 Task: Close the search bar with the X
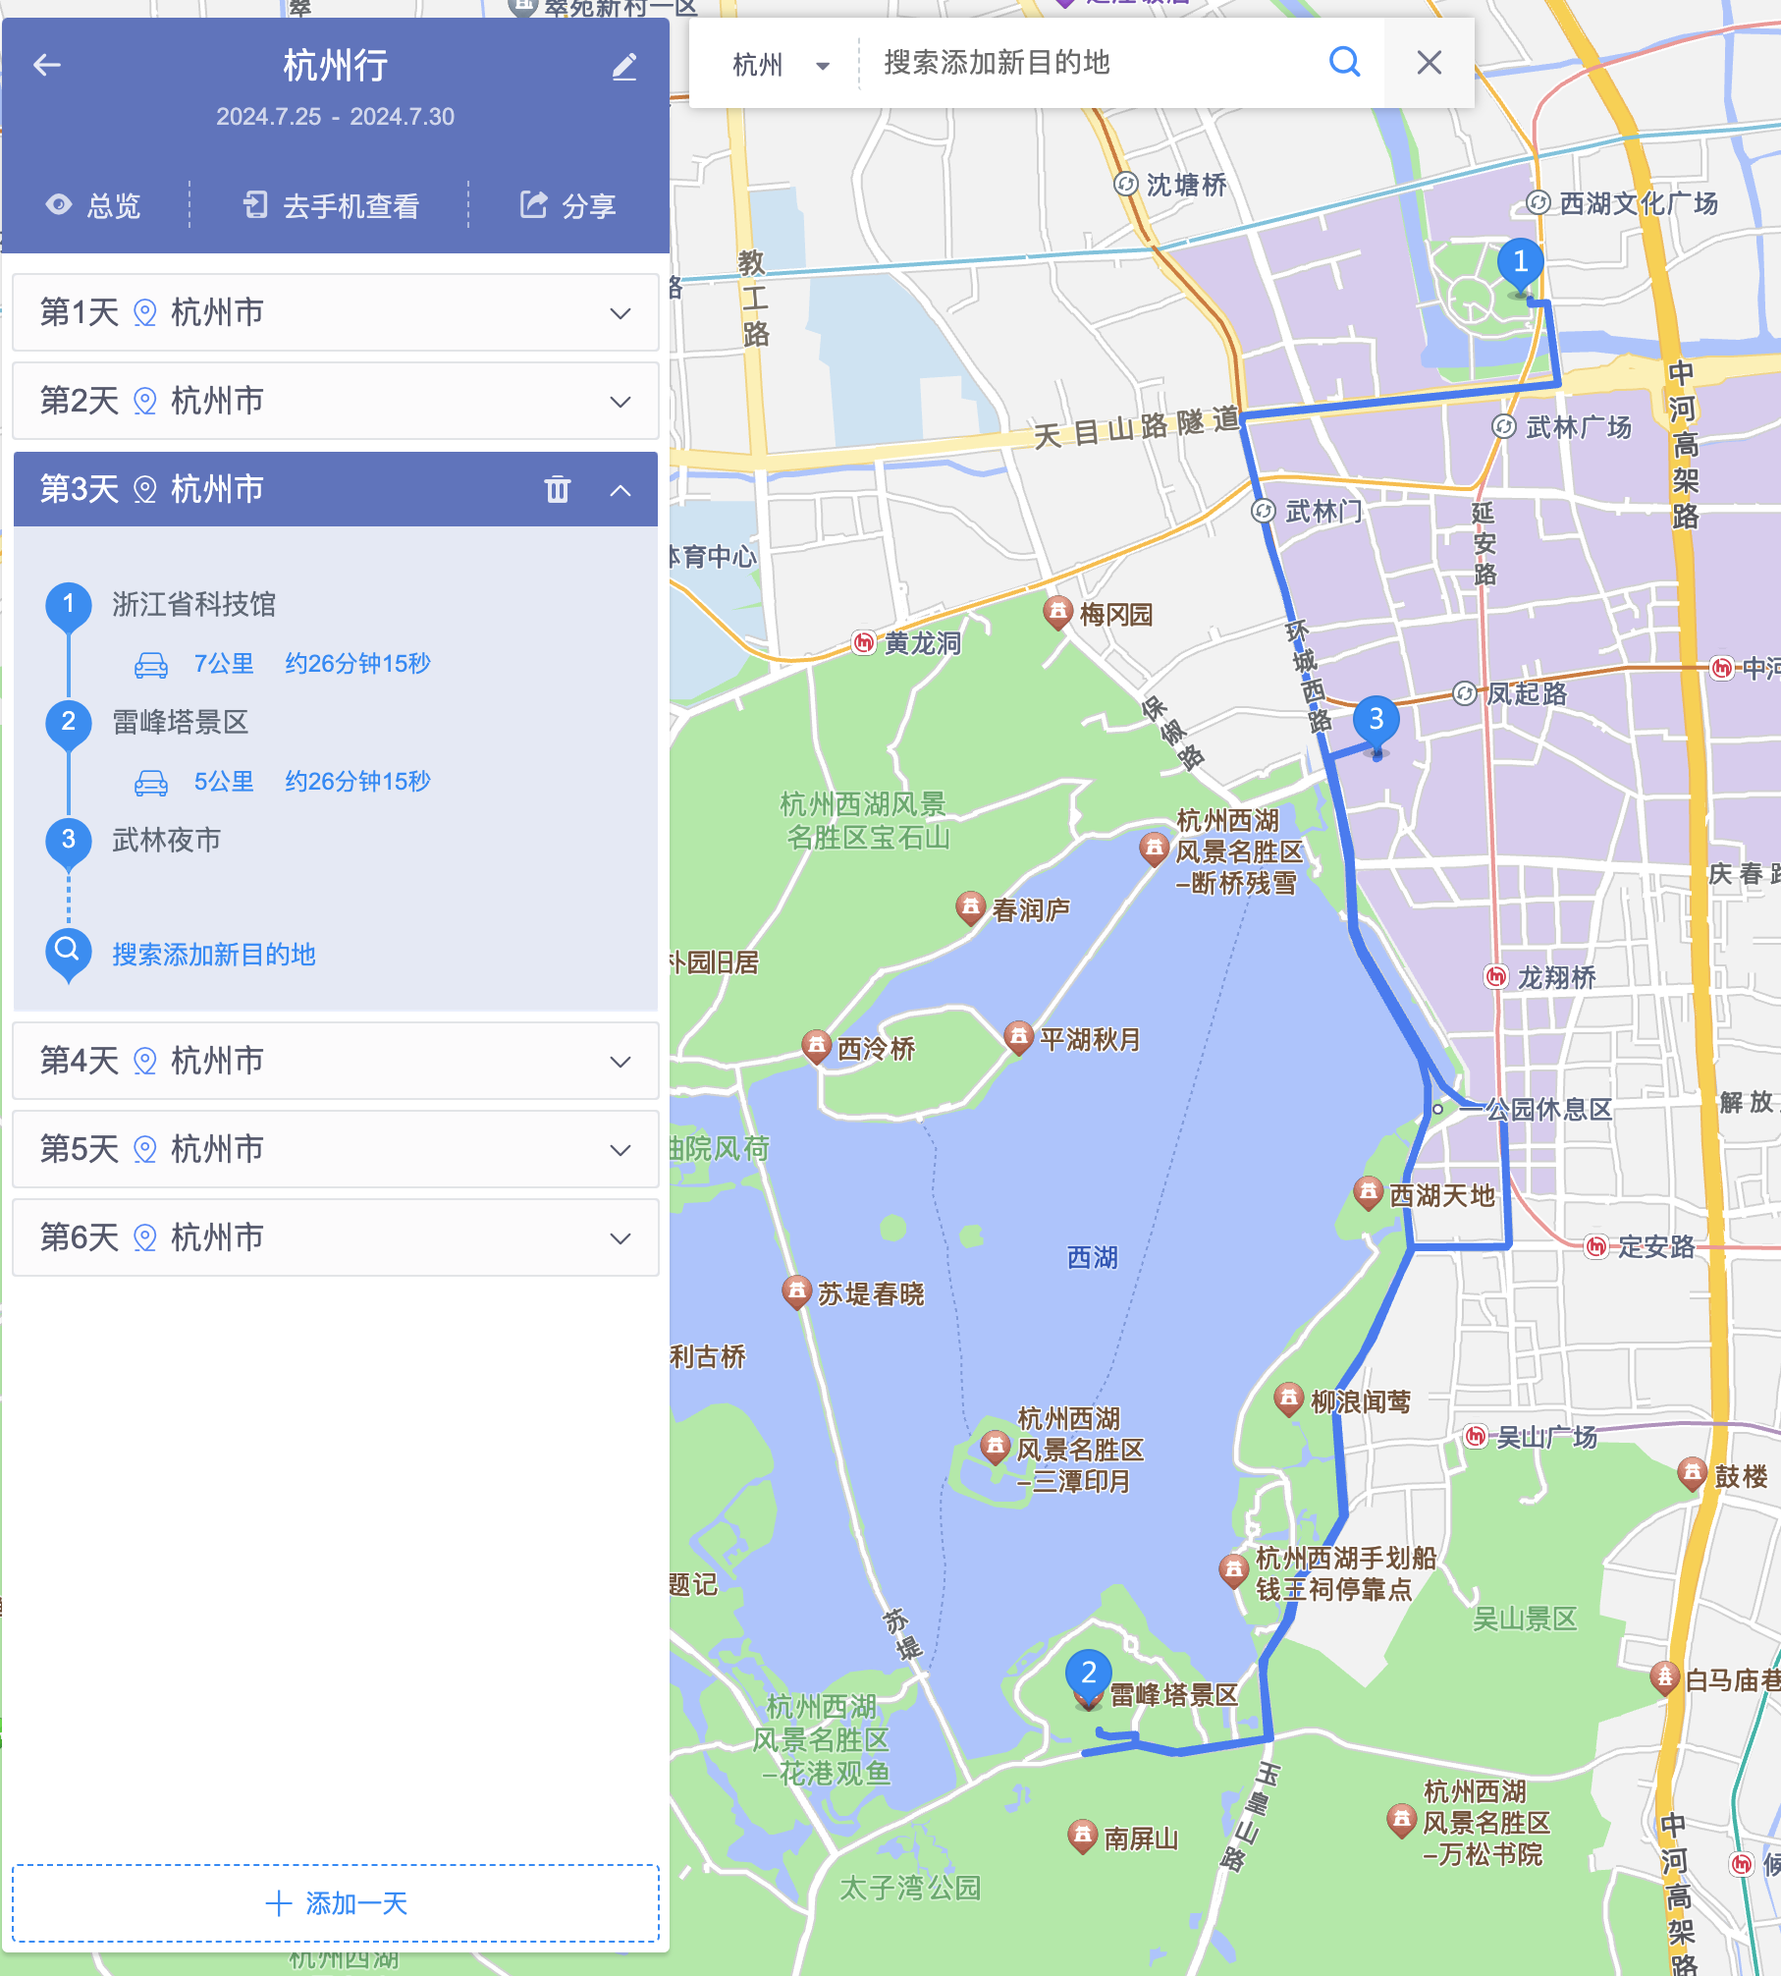click(x=1430, y=63)
